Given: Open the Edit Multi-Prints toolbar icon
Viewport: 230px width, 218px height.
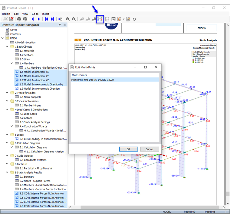Looking at the screenshot, I should tap(100, 19).
